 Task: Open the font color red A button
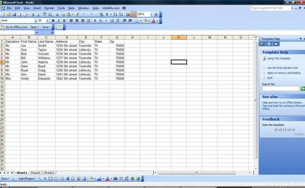153,21
